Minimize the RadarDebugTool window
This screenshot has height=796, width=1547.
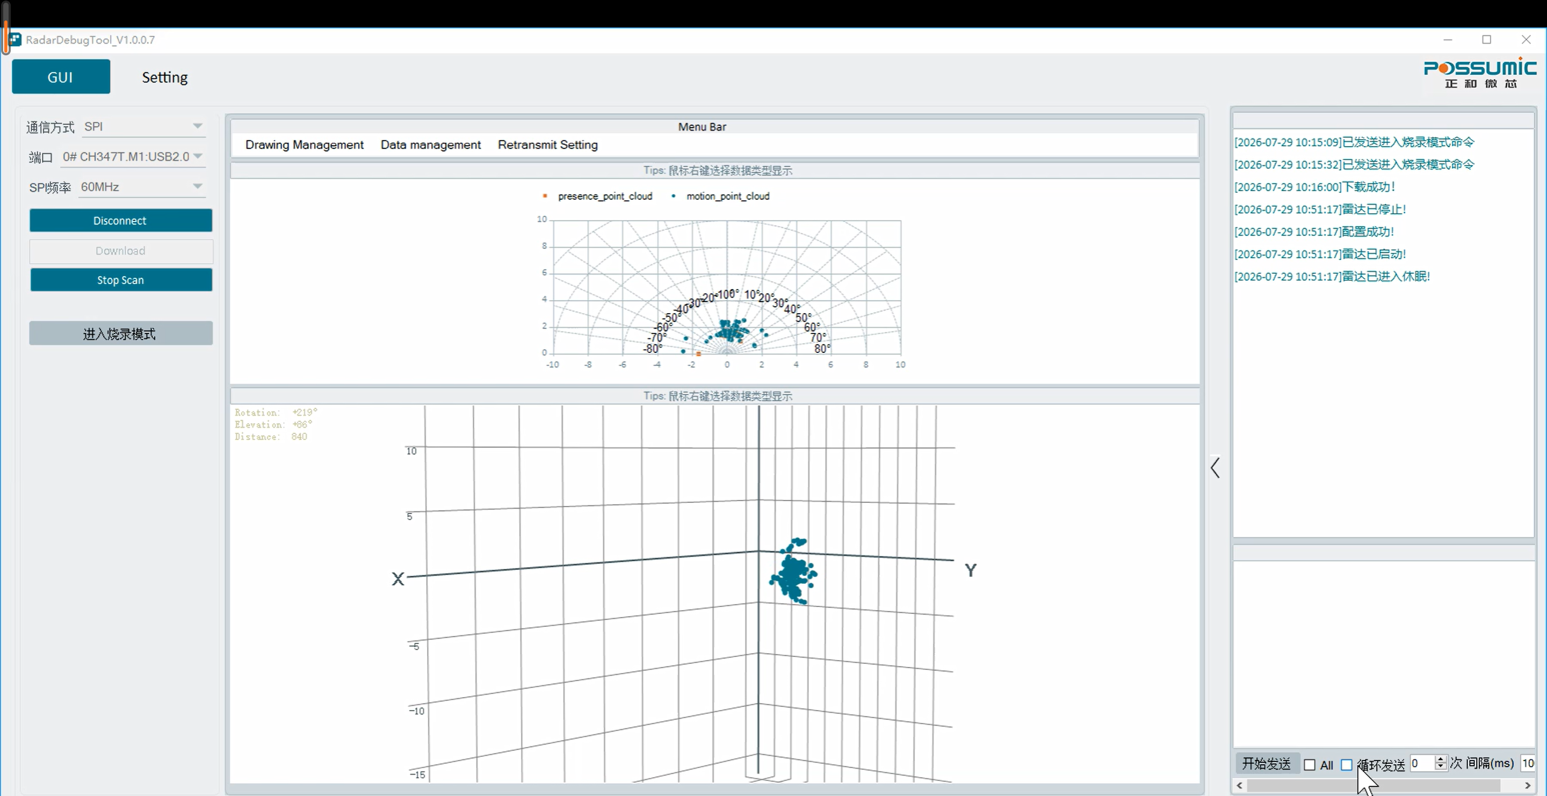point(1448,40)
